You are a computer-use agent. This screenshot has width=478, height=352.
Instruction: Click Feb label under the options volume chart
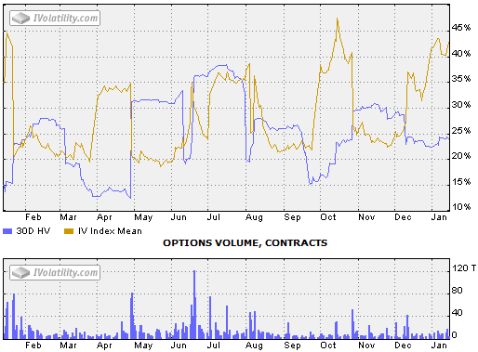point(33,345)
